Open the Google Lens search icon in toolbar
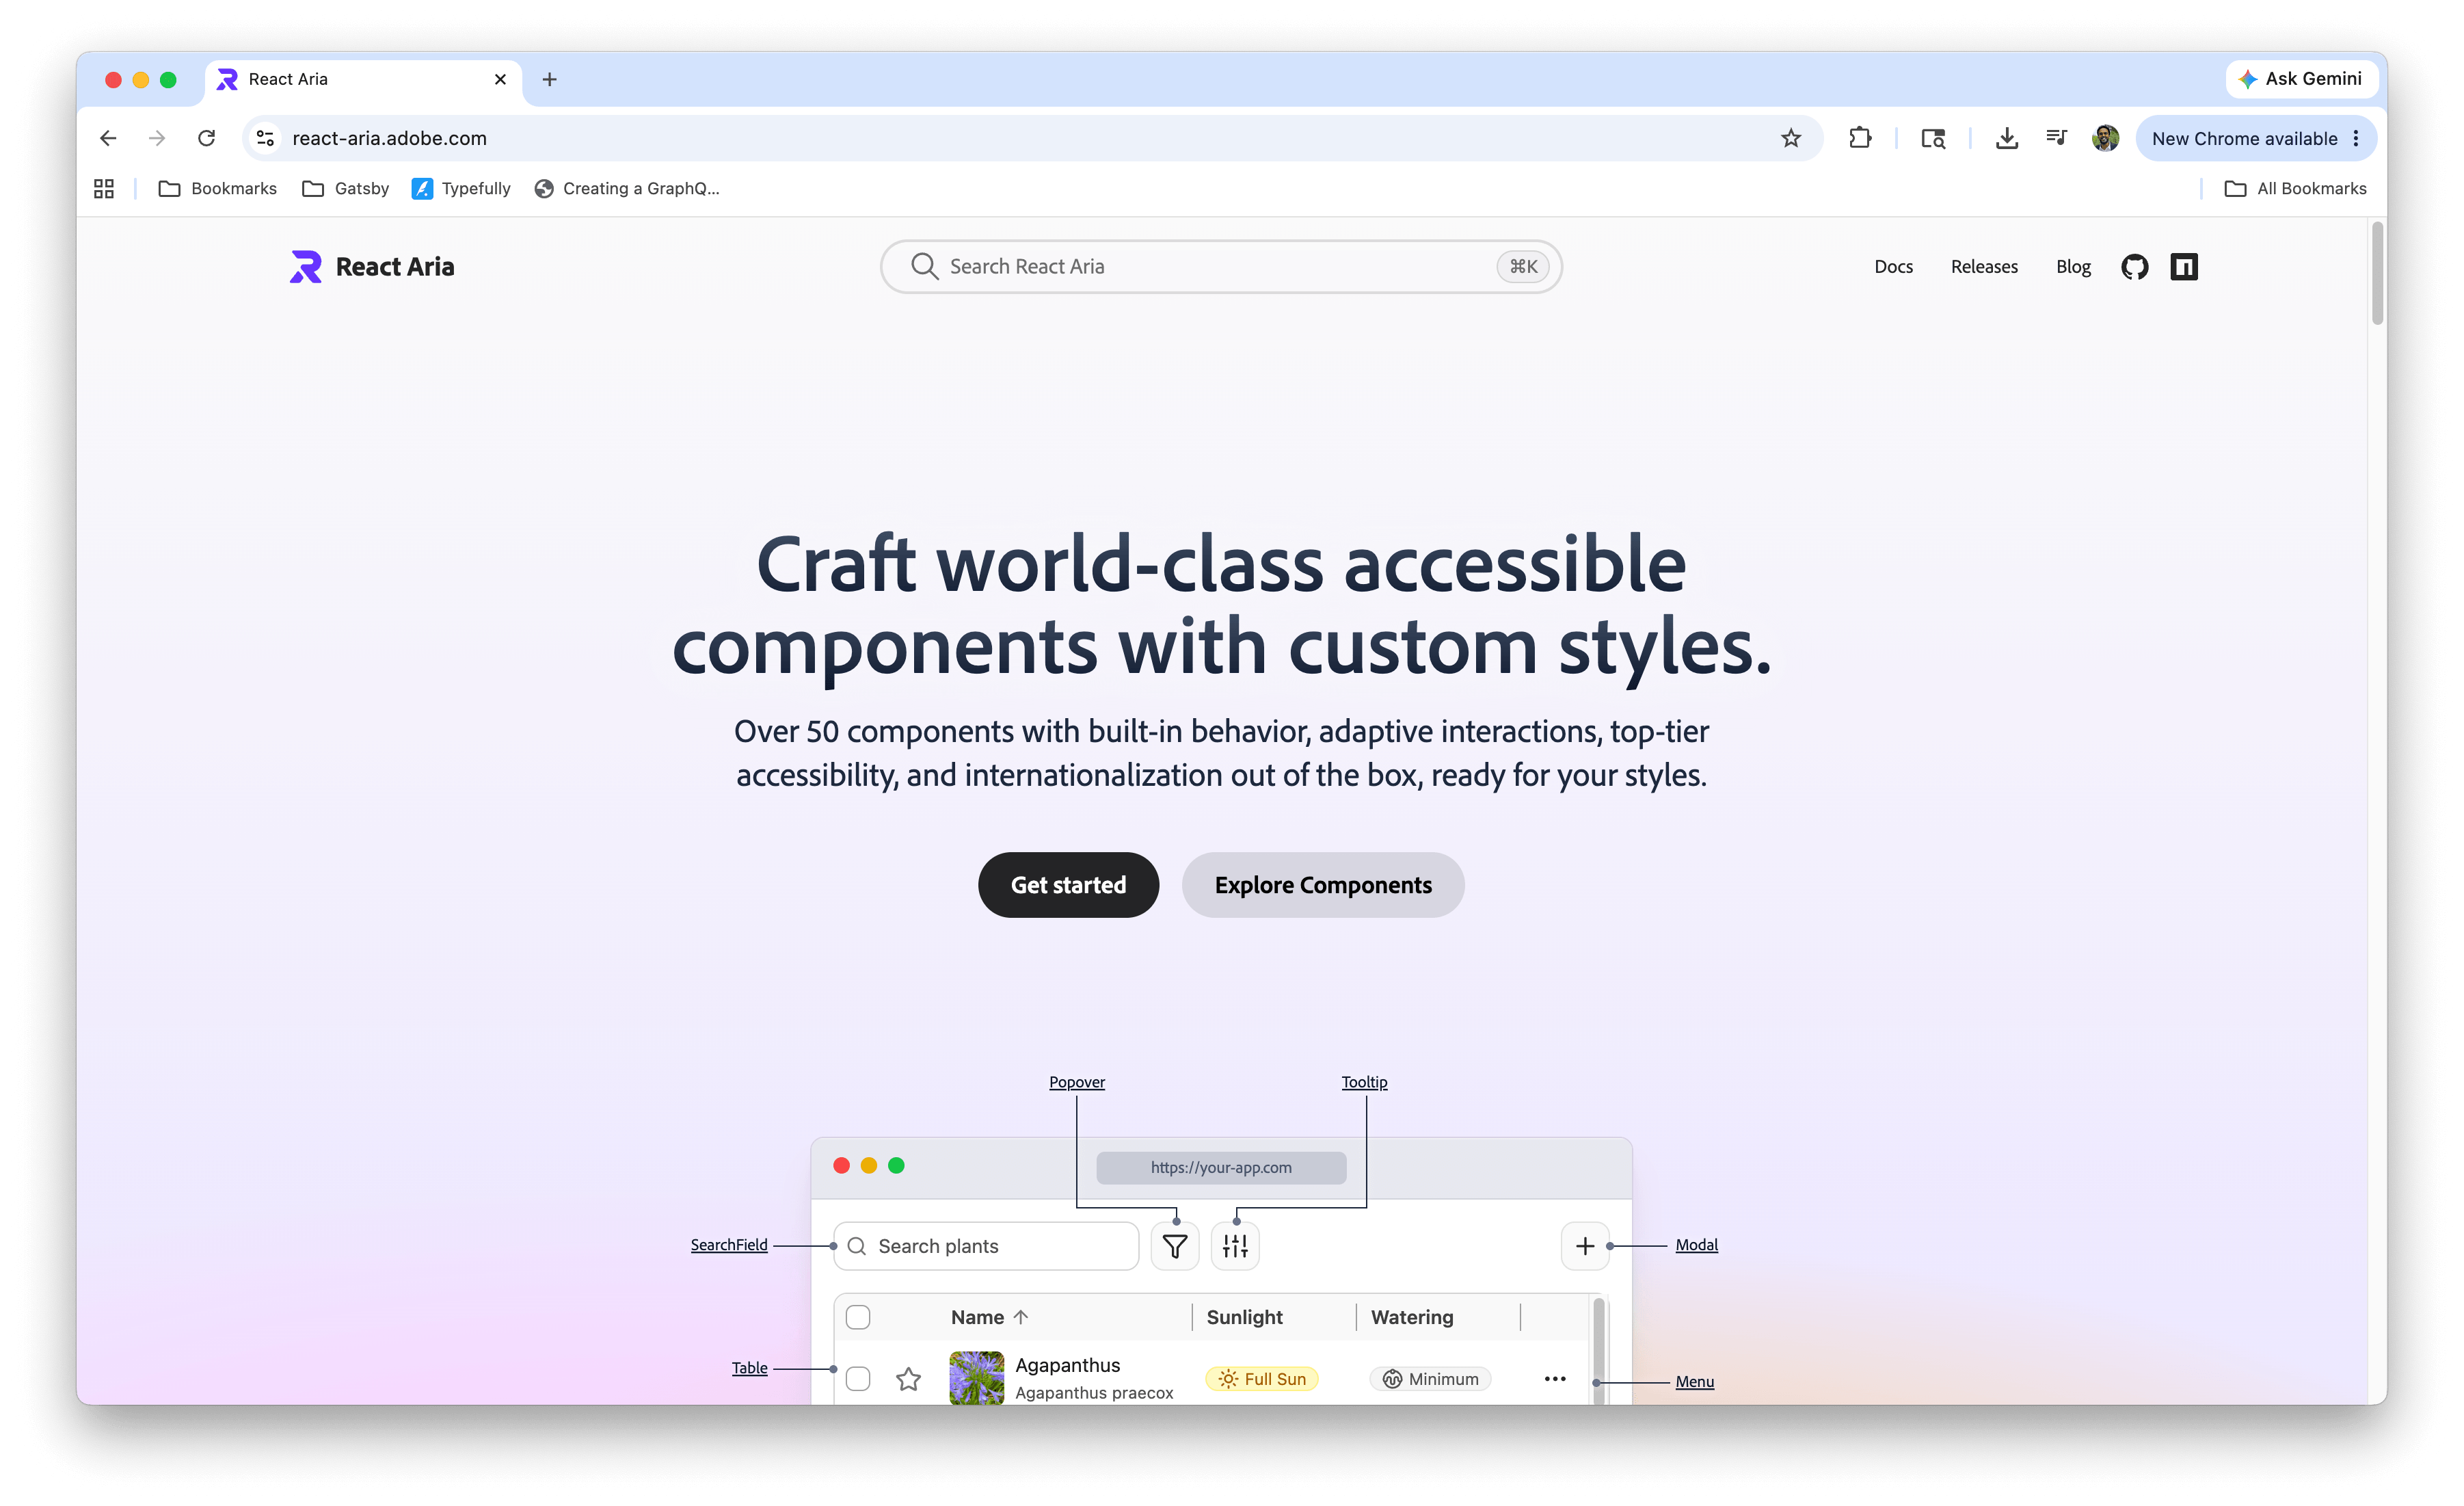This screenshot has height=1506, width=2464. tap(1933, 138)
